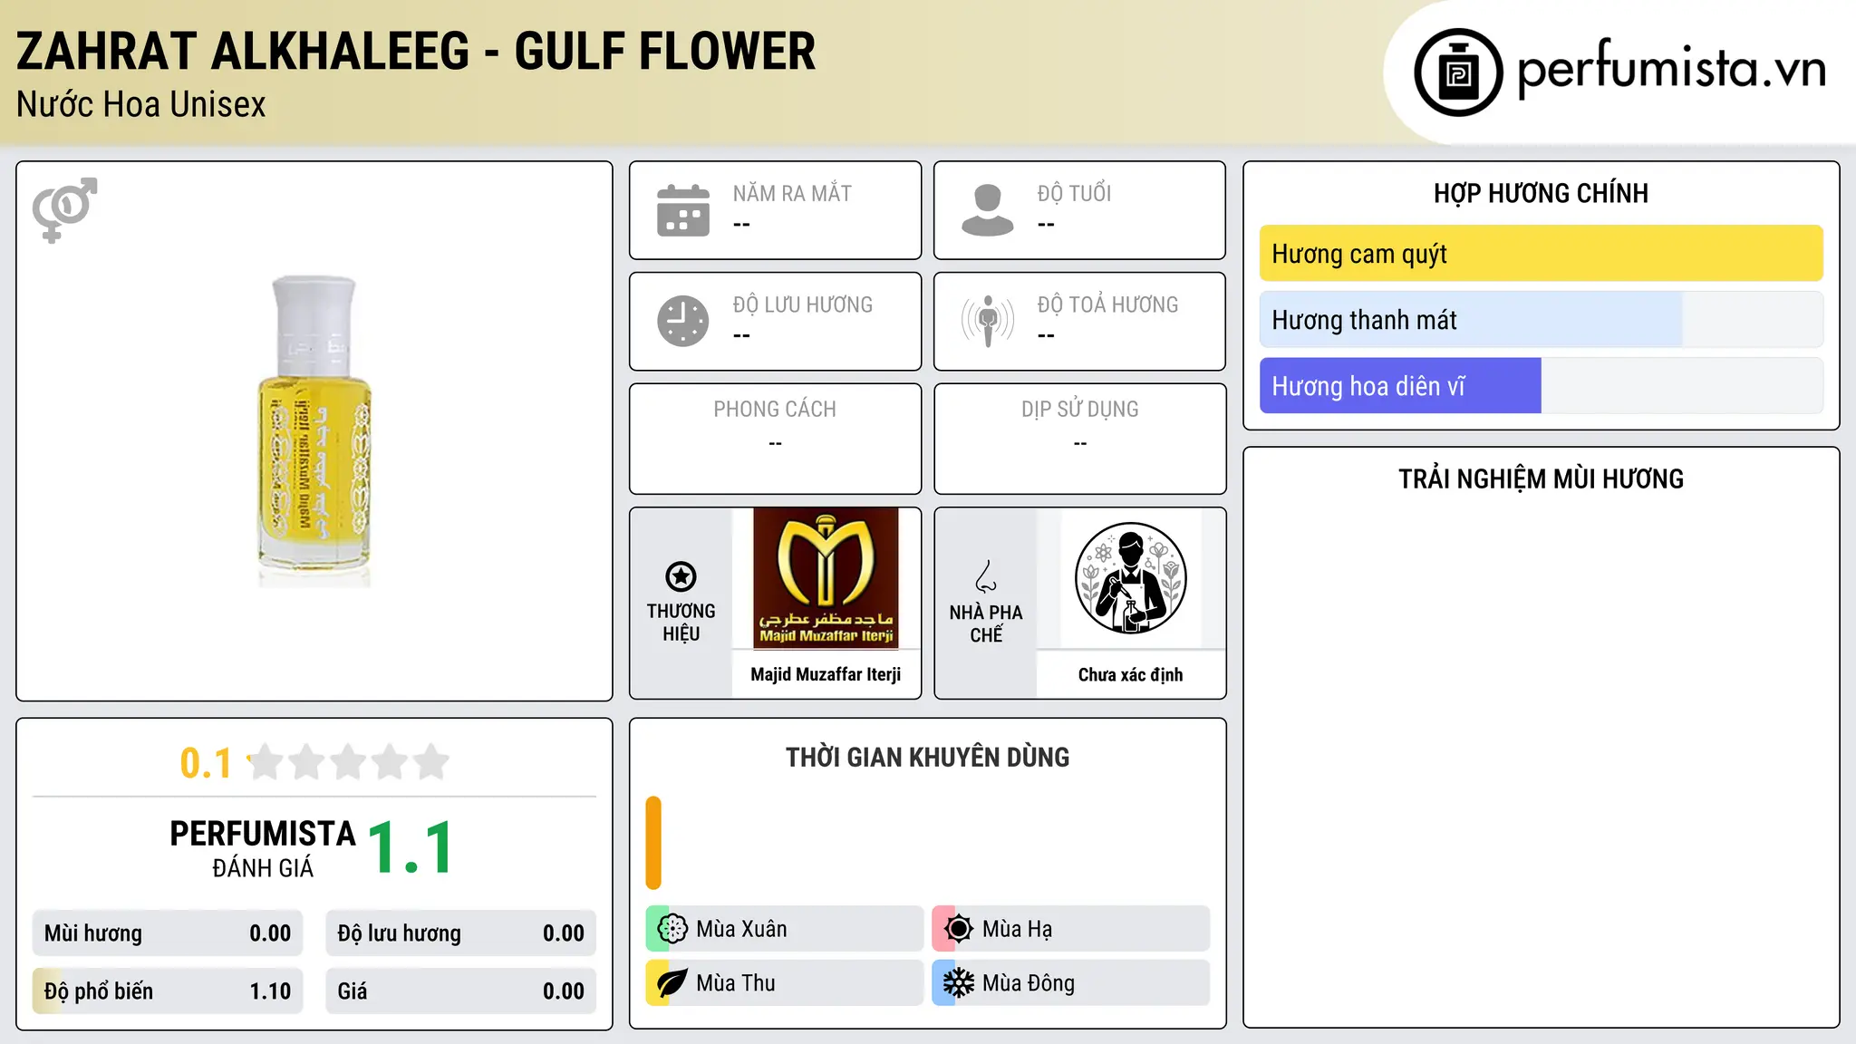This screenshot has width=1856, height=1044.
Task: Click the clock icon beside Độ lưu hương
Action: [x=683, y=321]
